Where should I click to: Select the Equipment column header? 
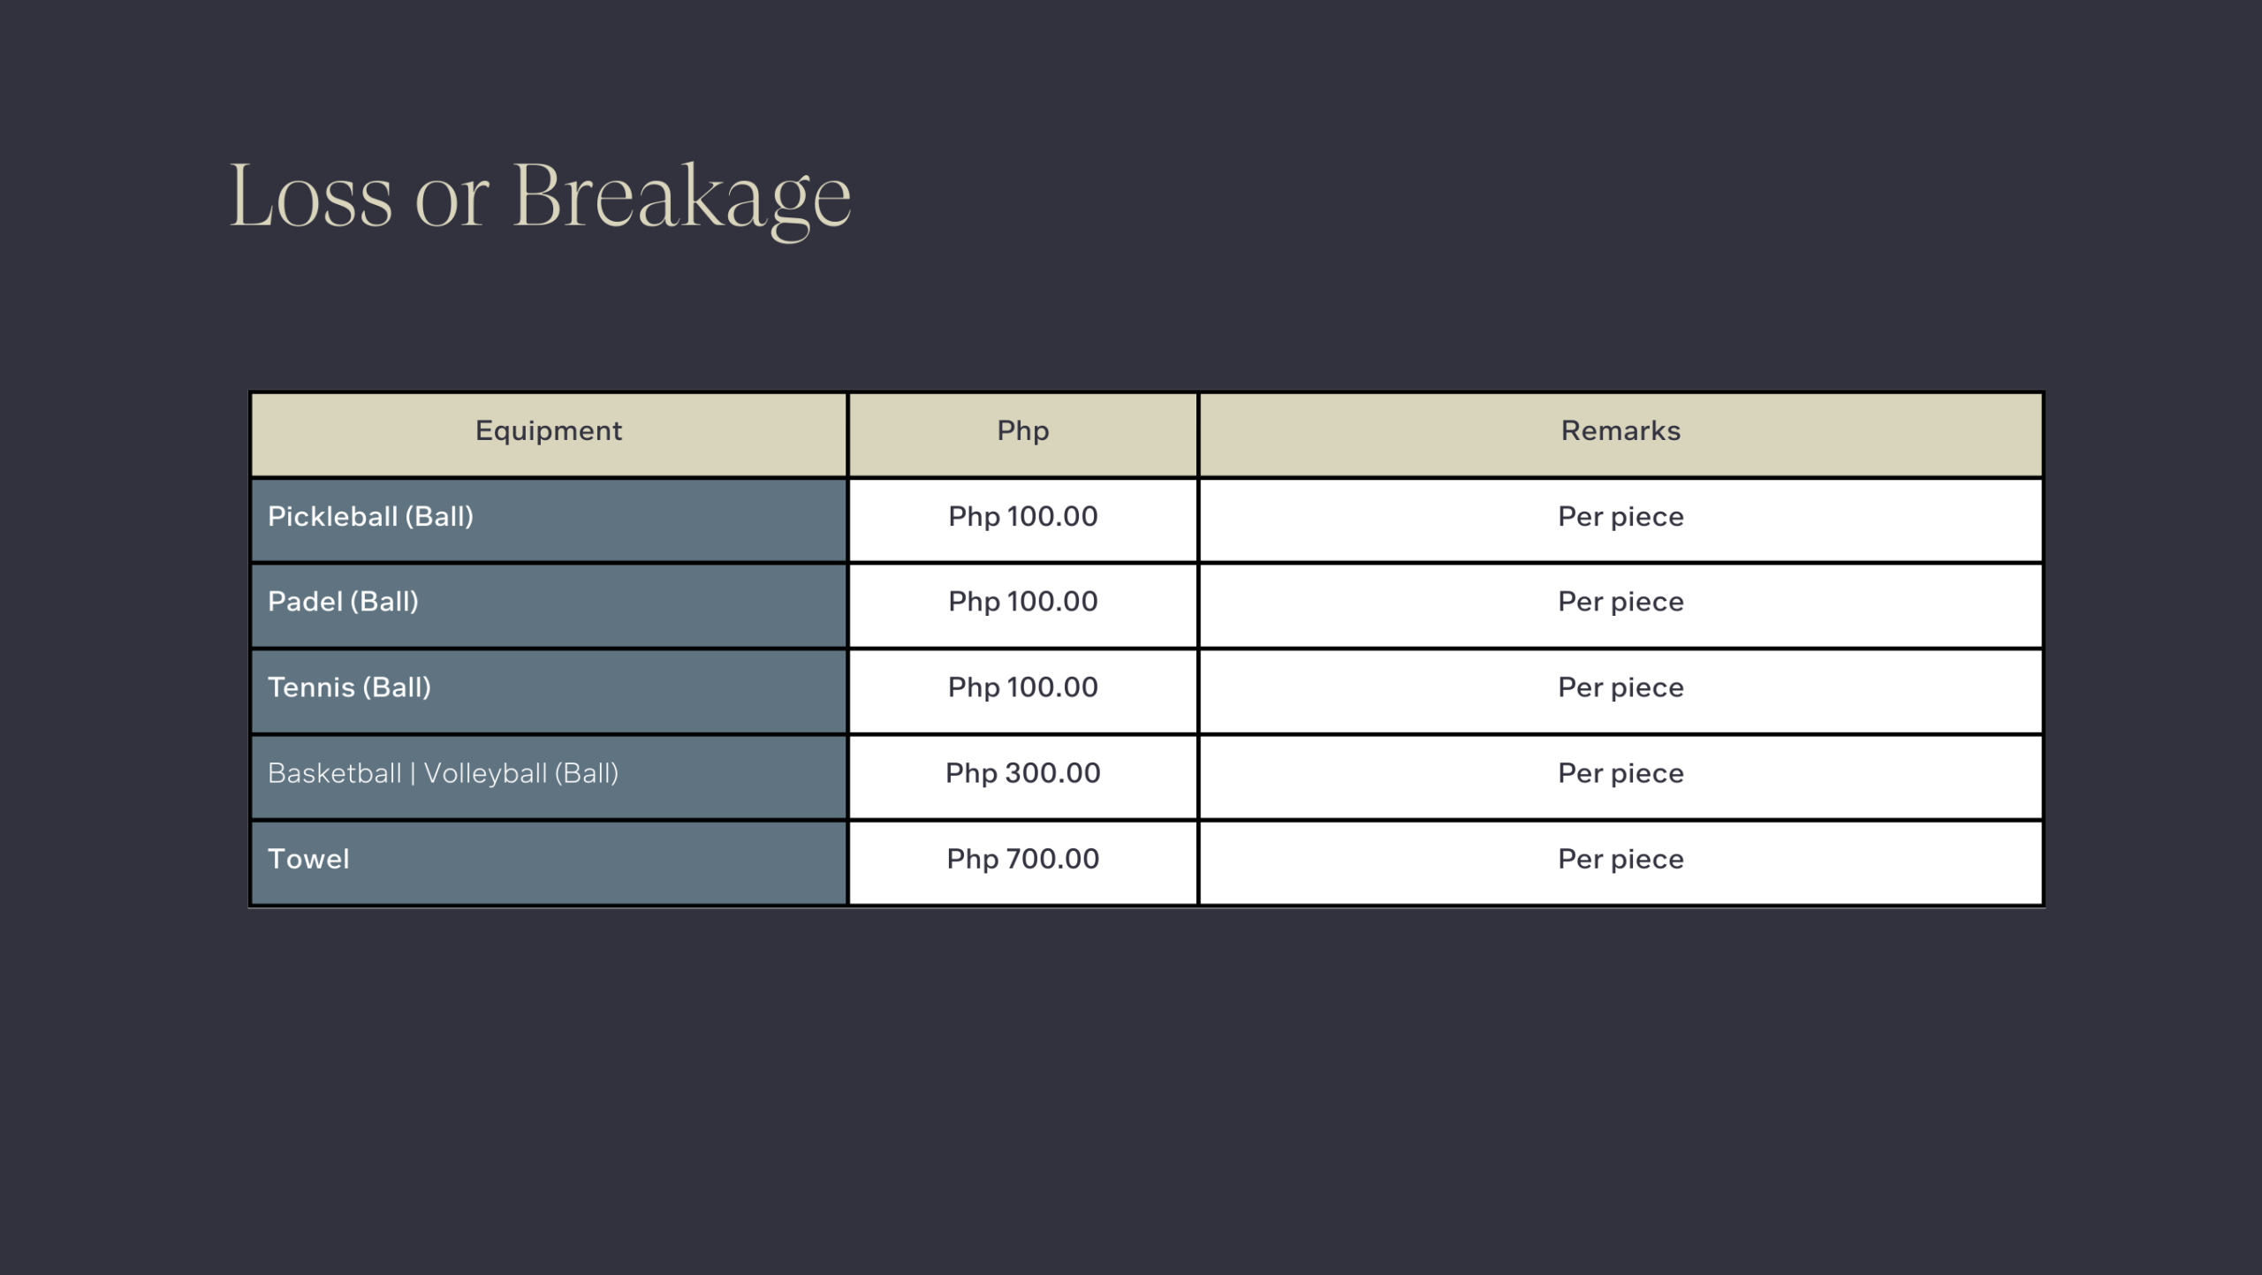click(549, 431)
